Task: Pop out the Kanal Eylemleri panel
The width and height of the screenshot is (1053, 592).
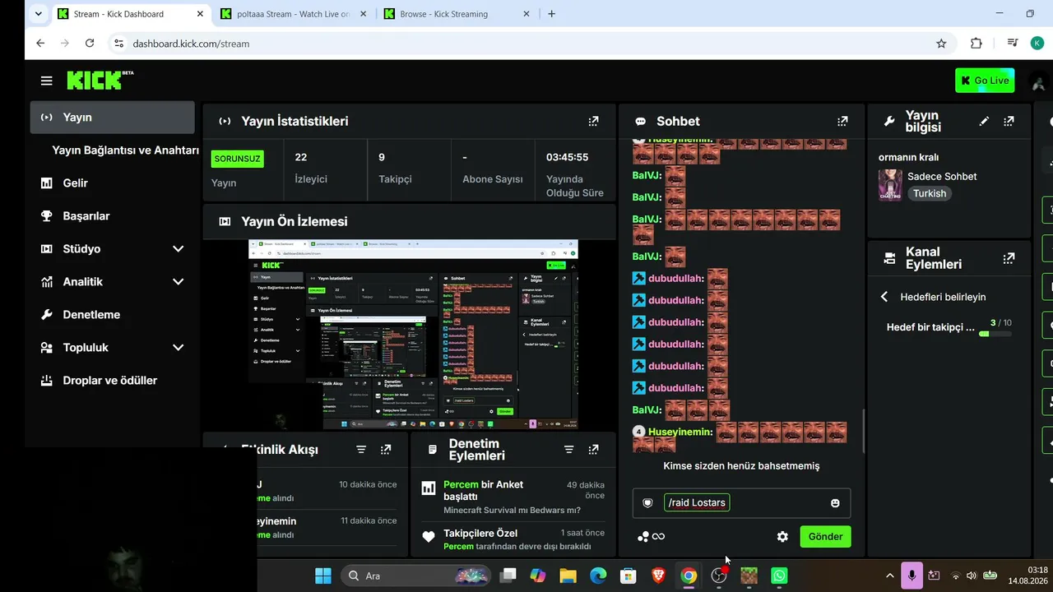Action: click(x=1009, y=258)
